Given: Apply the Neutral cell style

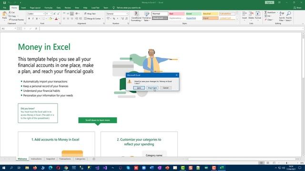Looking at the screenshot, I should click(x=210, y=14).
